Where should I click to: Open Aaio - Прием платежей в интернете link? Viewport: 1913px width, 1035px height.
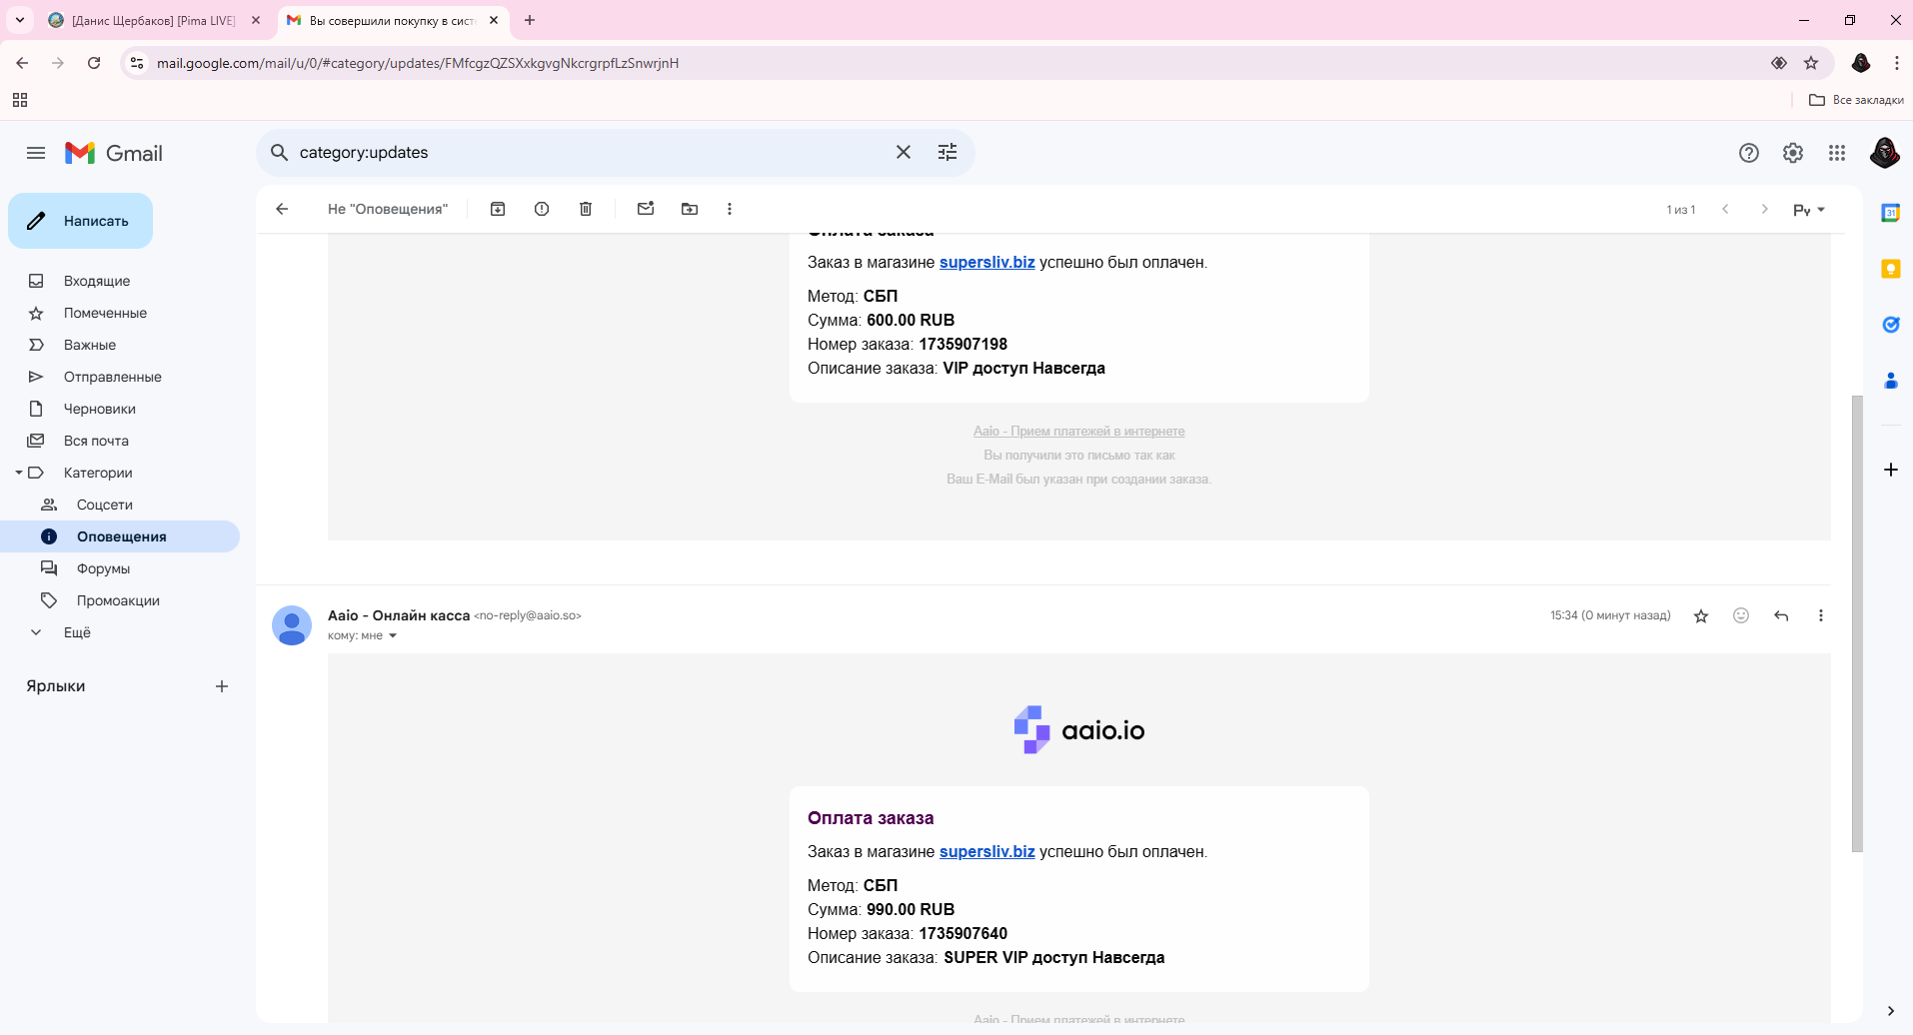(x=1079, y=432)
